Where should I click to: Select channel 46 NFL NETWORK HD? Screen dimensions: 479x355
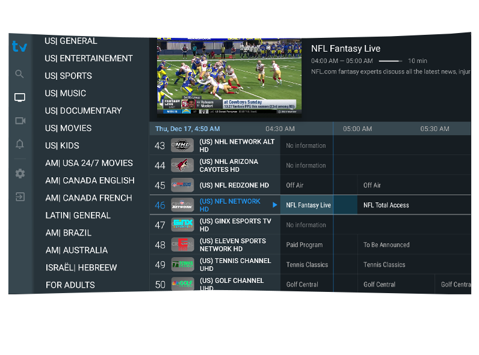click(215, 205)
